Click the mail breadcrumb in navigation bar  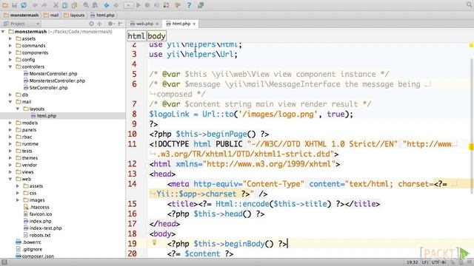coord(51,15)
